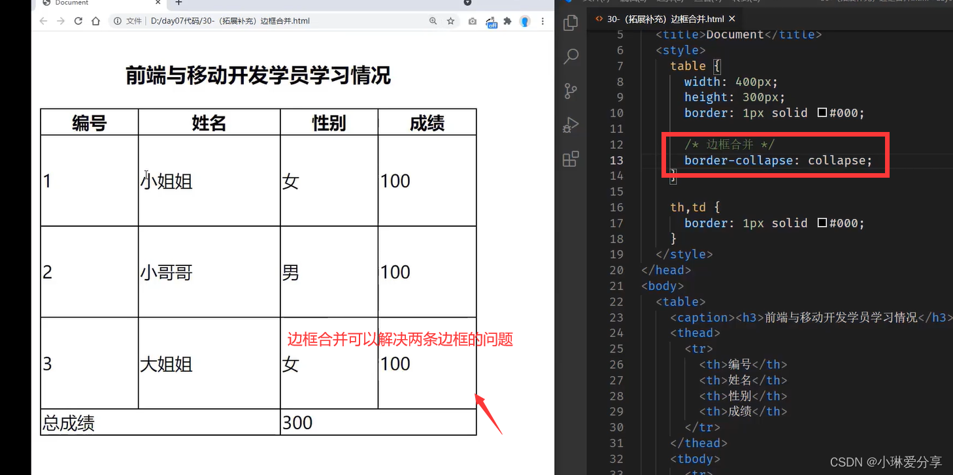Open the VS Code Explorer panel
Screen dimensions: 953x475
coord(571,23)
